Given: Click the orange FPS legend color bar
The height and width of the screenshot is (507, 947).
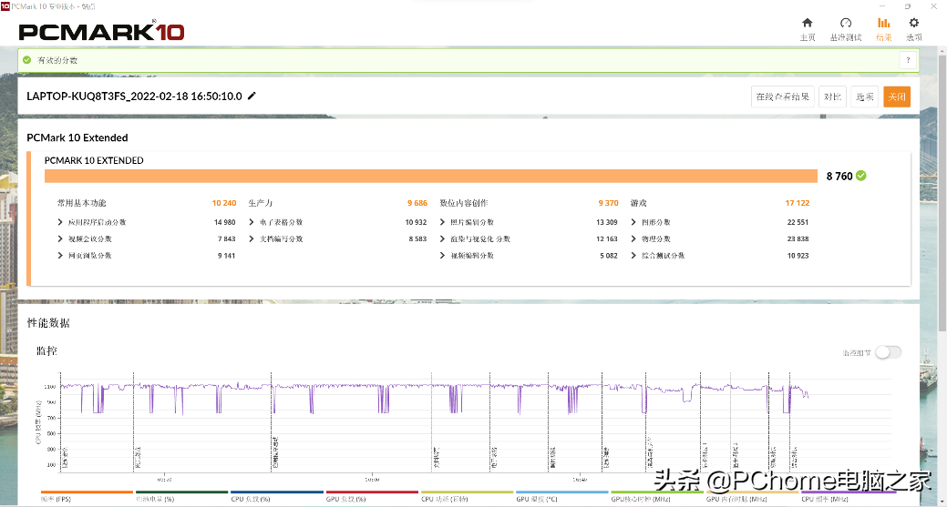Looking at the screenshot, I should click(75, 492).
